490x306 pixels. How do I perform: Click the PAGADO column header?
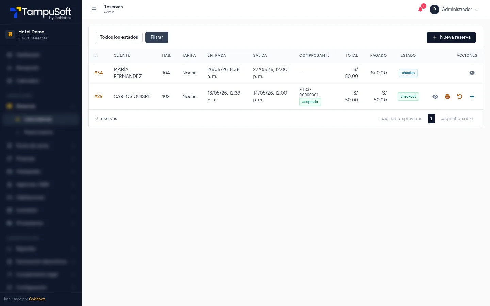378,55
